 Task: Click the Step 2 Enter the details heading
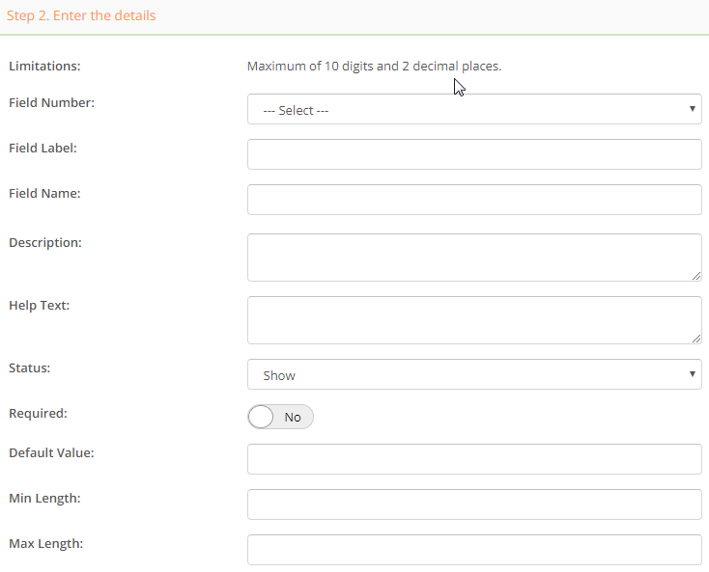pyautogui.click(x=81, y=15)
